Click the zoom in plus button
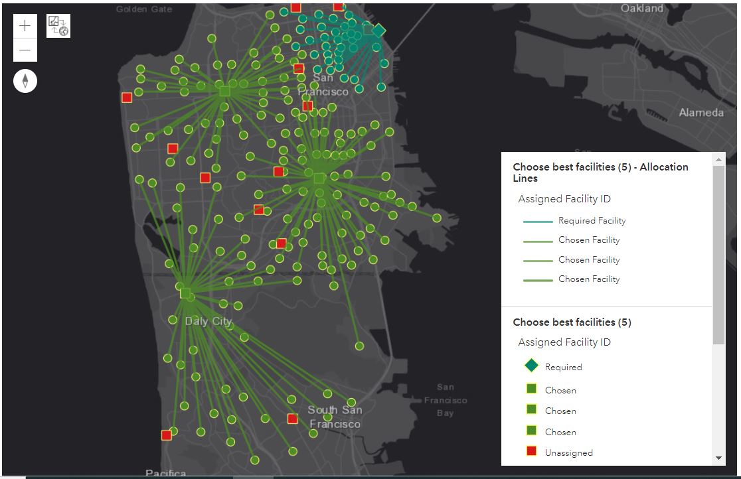 pyautogui.click(x=25, y=26)
